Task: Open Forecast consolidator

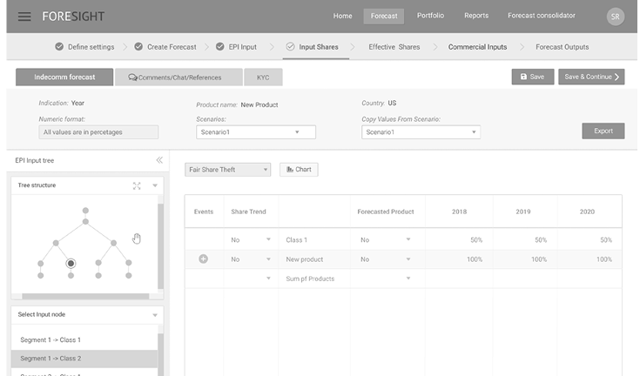Action: pyautogui.click(x=542, y=16)
